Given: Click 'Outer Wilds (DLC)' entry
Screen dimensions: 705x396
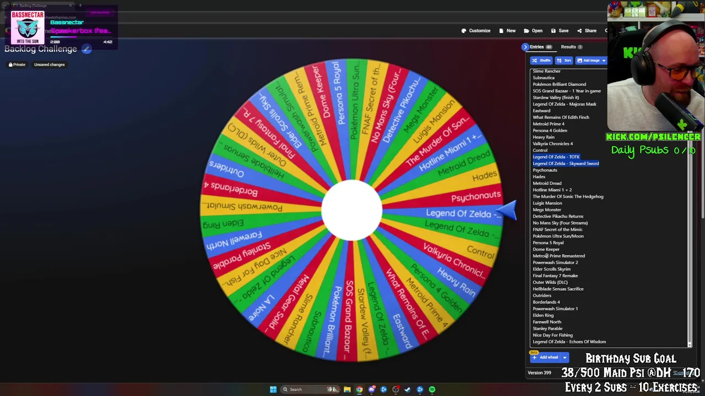Looking at the screenshot, I should (550, 282).
